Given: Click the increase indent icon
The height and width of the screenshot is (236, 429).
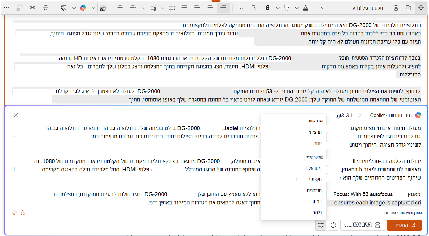Looking at the screenshot, I should (x=134, y=8).
